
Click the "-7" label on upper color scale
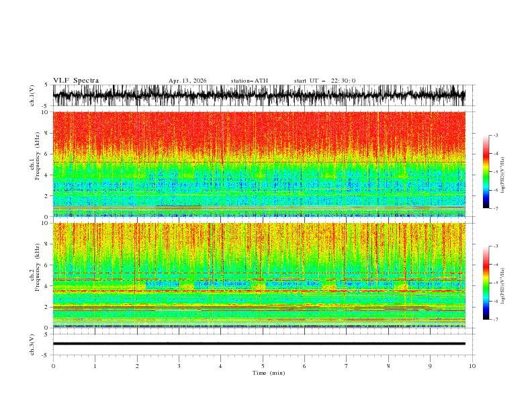pyautogui.click(x=495, y=208)
